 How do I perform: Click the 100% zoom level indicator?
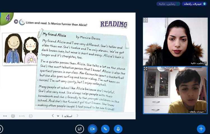click(22, 116)
